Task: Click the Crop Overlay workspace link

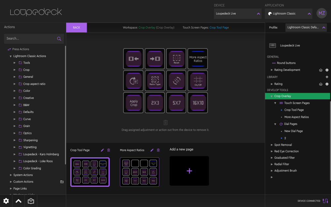Action: pos(147,27)
